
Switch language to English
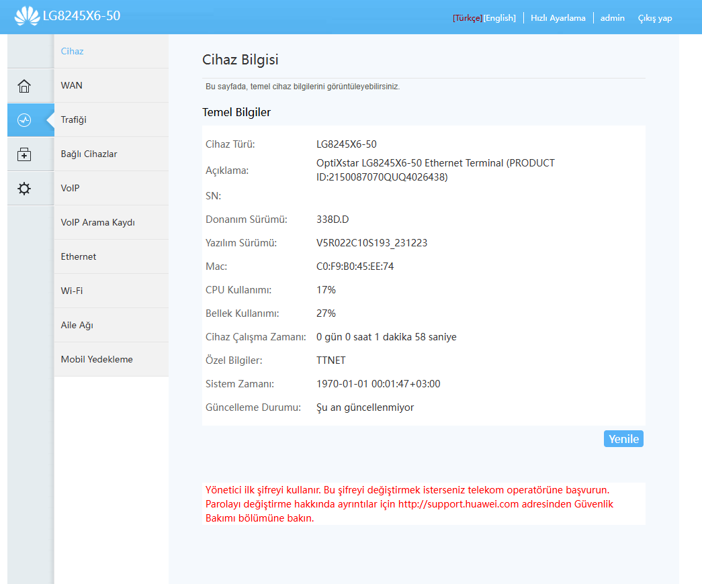[500, 18]
